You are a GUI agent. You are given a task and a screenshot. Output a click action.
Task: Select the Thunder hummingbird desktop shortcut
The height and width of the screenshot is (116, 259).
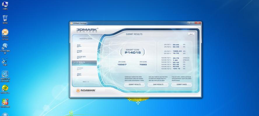pos(5,61)
